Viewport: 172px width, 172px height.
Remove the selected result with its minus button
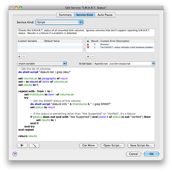(x=93, y=56)
